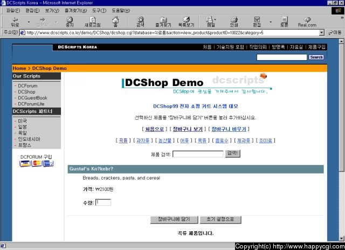Click the Print (인쇄) toolbar icon
This screenshot has width=345, height=250.
pyautogui.click(x=234, y=22)
